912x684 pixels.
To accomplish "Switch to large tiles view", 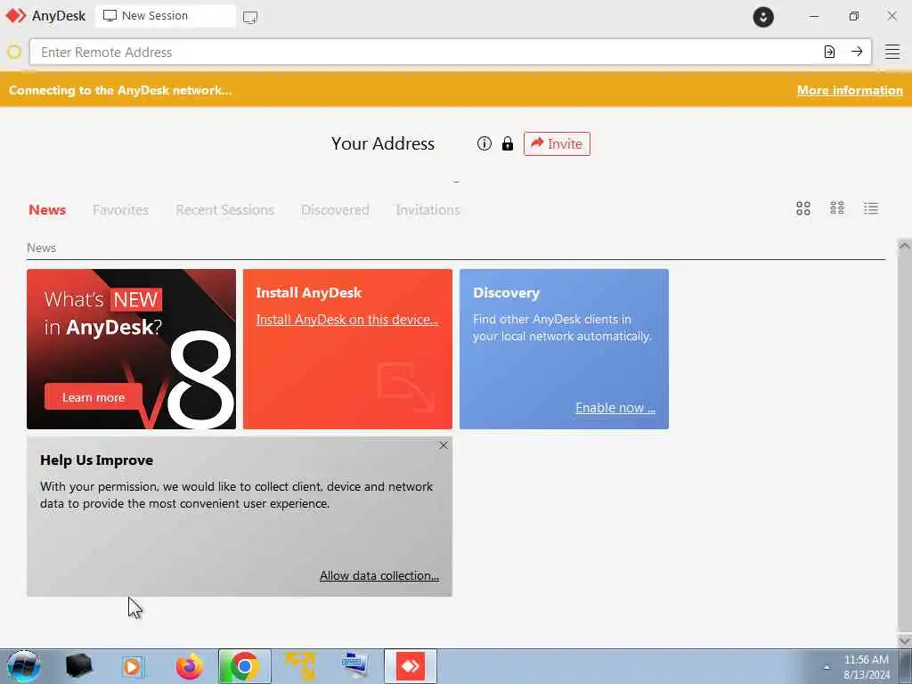I will click(x=803, y=208).
